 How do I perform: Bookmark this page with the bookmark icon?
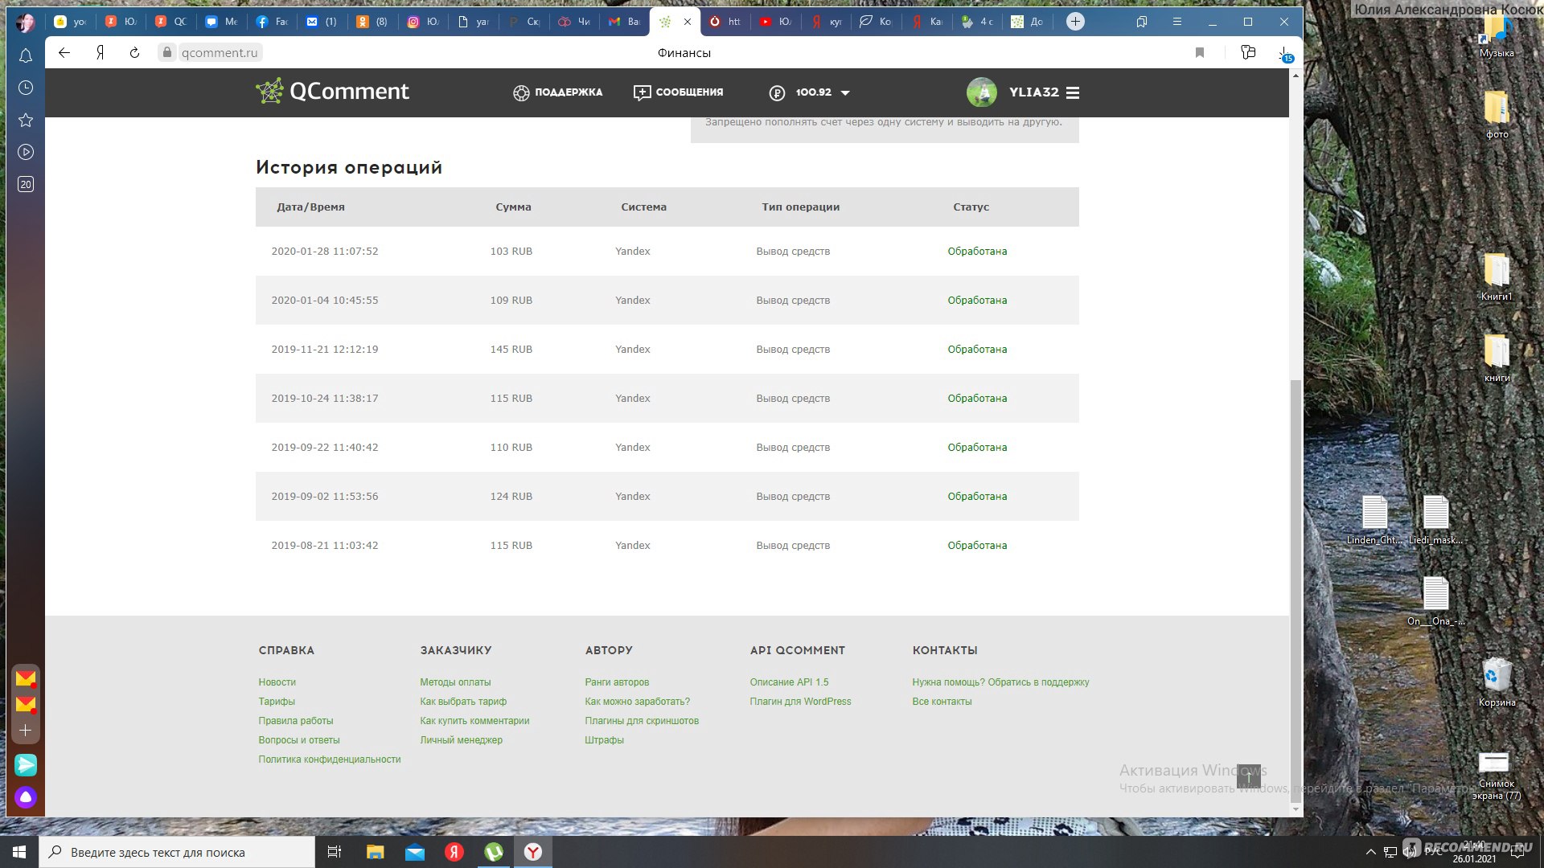click(x=1199, y=52)
